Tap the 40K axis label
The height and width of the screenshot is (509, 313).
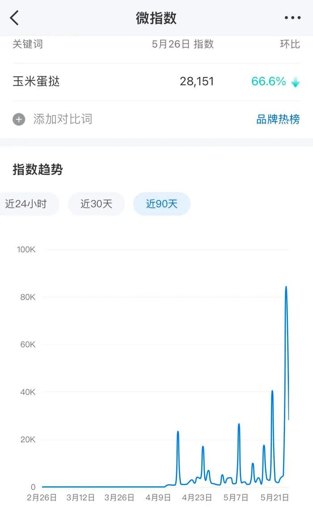coord(28,392)
